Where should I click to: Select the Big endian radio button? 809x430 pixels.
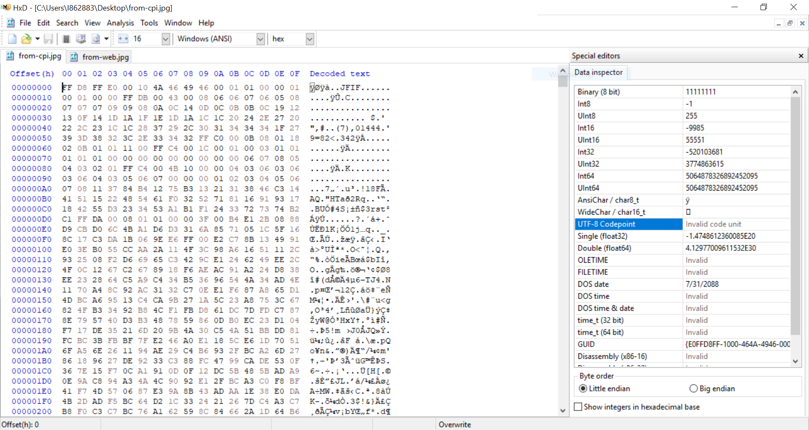(694, 389)
